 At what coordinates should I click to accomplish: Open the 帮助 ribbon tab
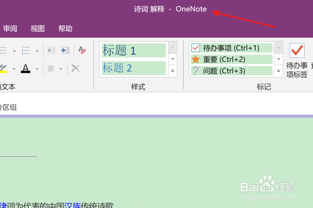pyautogui.click(x=65, y=29)
